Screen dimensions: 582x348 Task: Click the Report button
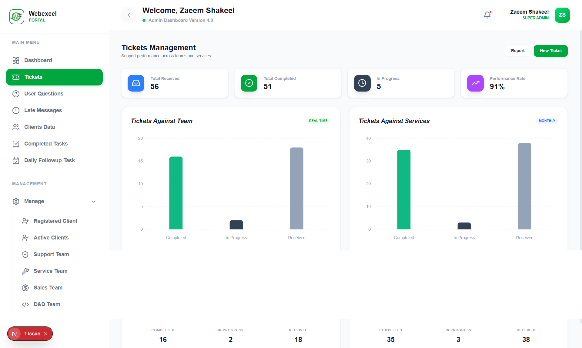pos(517,51)
